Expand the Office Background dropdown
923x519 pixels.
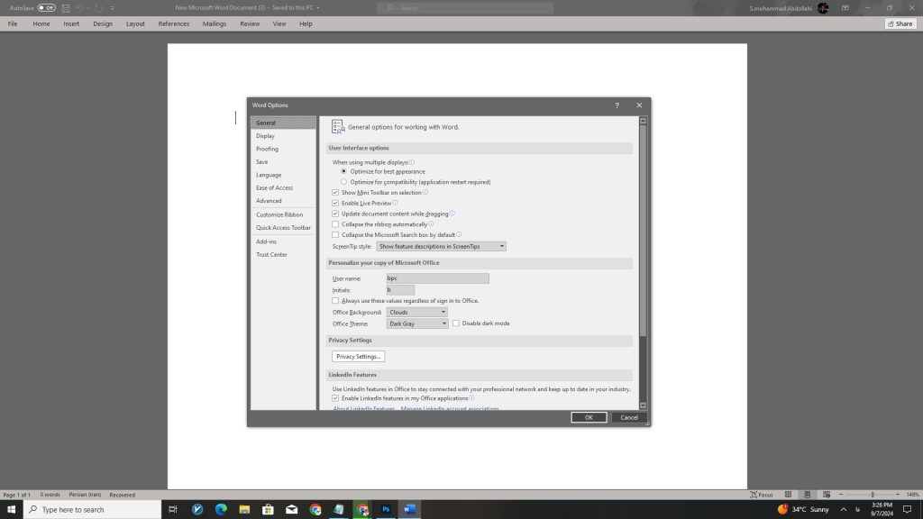[417, 312]
